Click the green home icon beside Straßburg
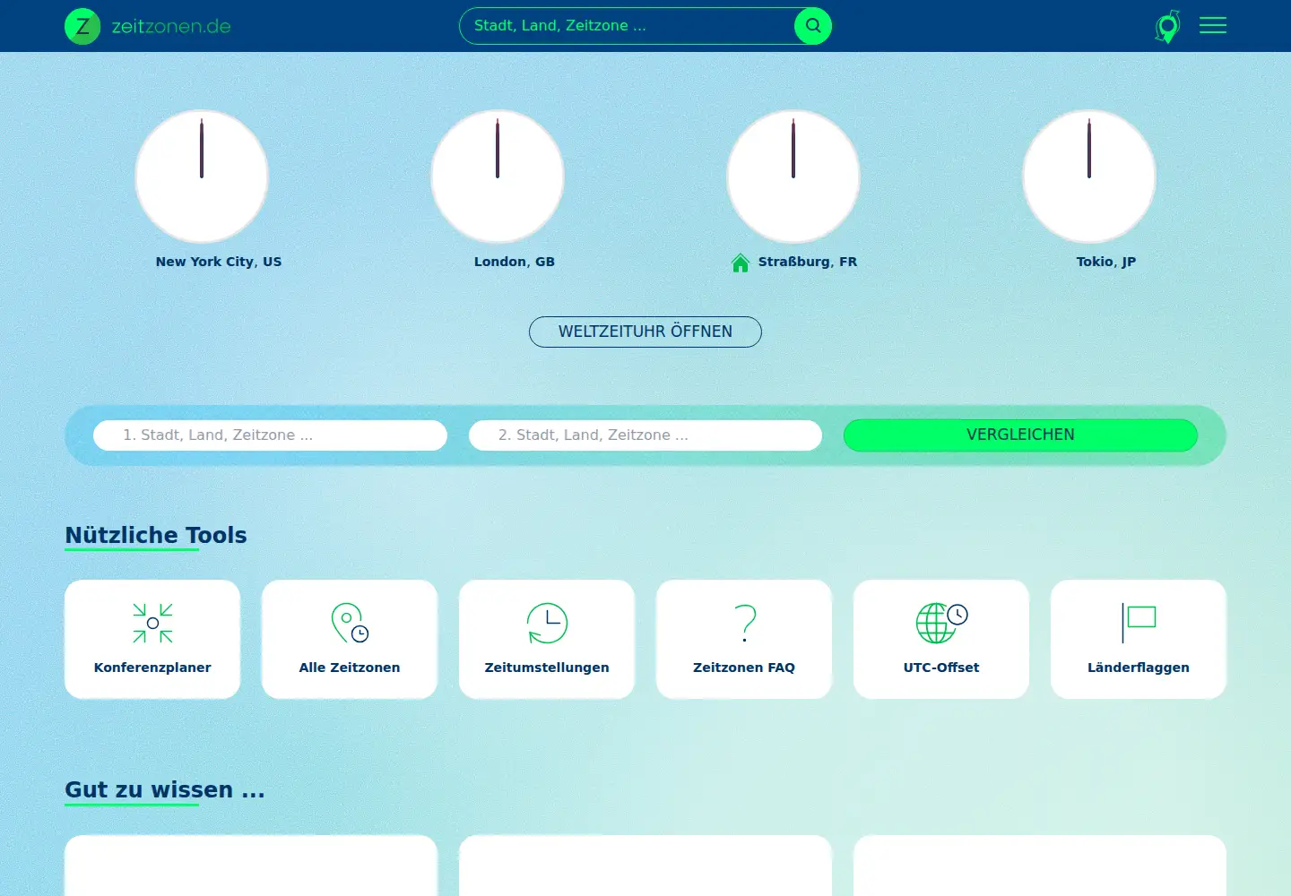 pyautogui.click(x=741, y=263)
